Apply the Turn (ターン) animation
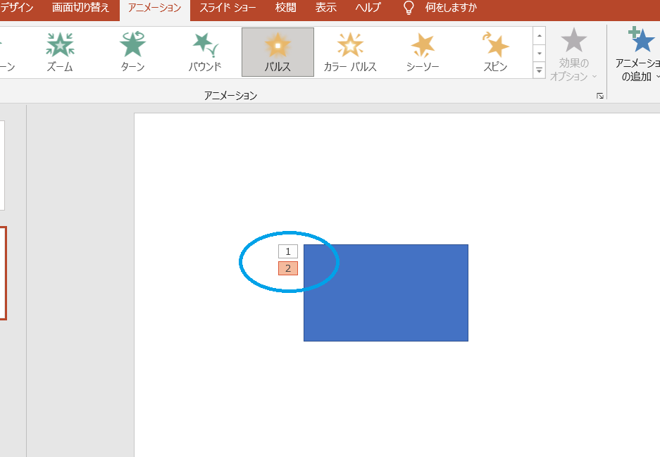Viewport: 660px width, 457px height. pos(132,52)
